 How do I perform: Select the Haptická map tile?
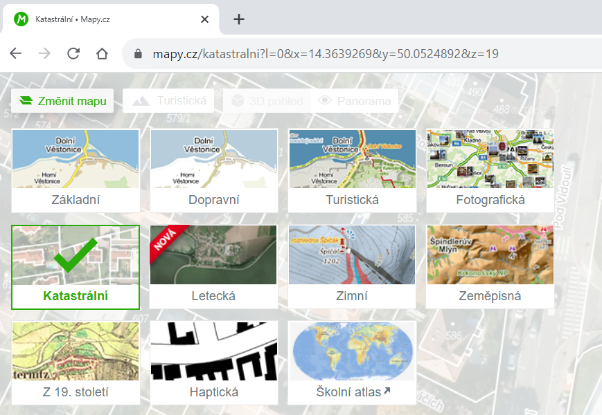(214, 363)
